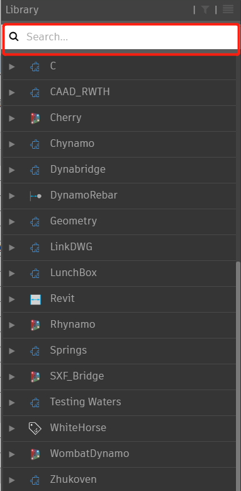
Task: Open the Testing Waters library entry
Action: point(120,402)
